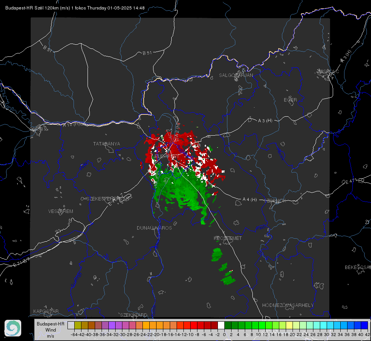The height and width of the screenshot is (341, 371).
Task: Select the BÉKÉSCSABA label at the map edge
Action: pos(358,267)
